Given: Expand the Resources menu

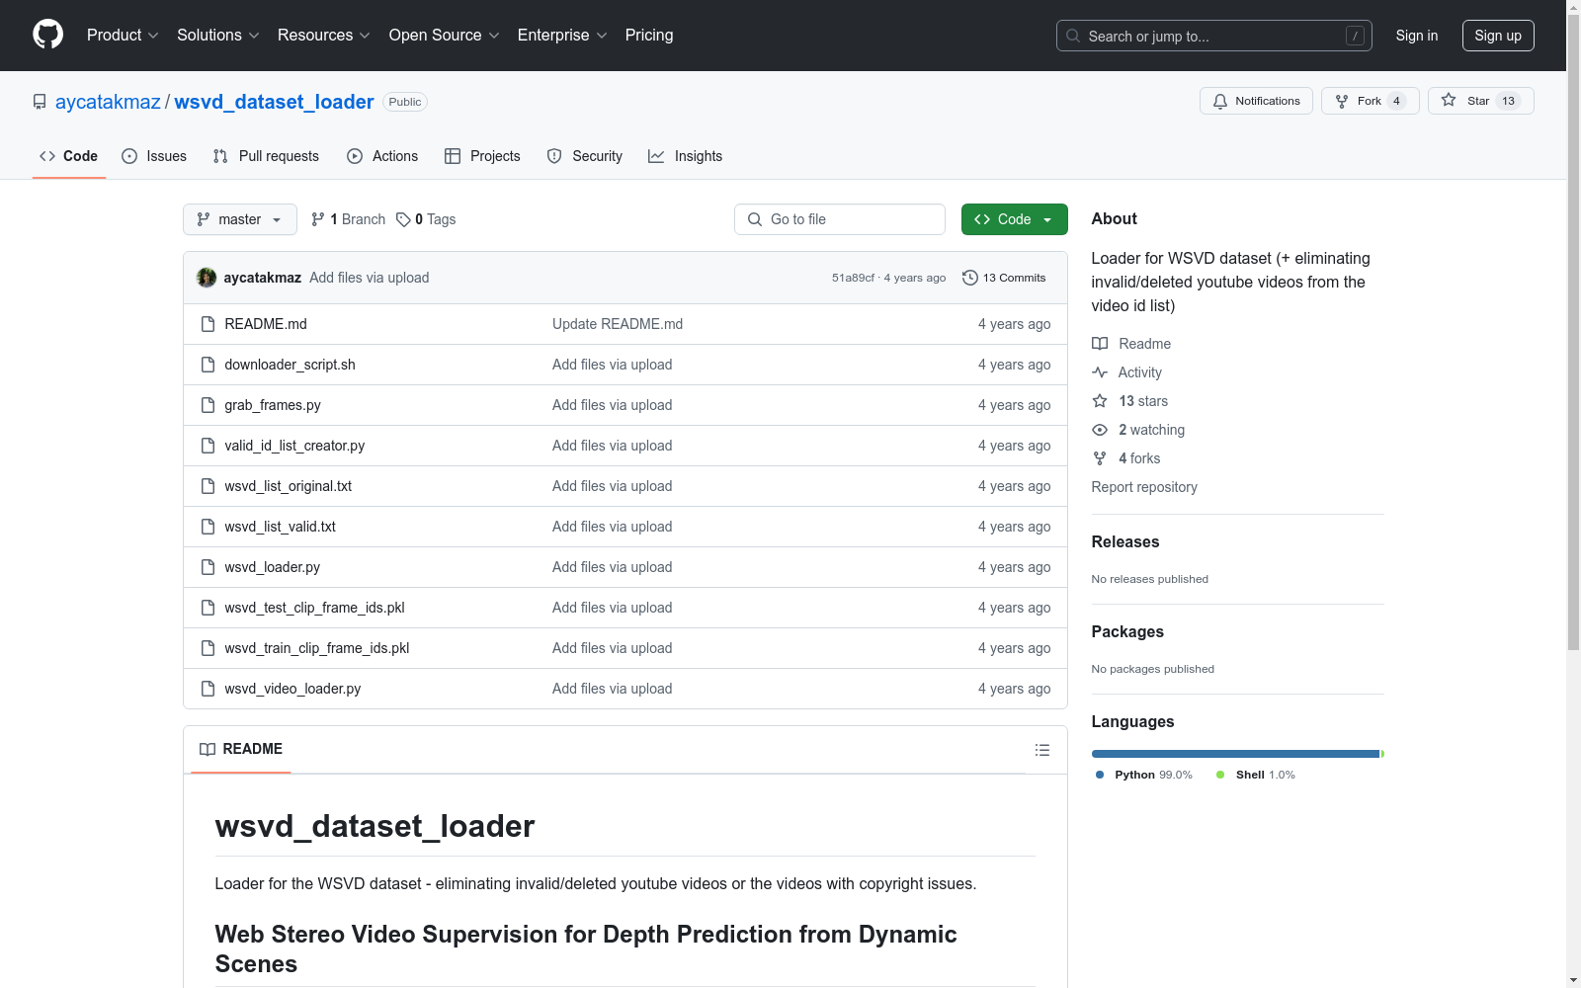Looking at the screenshot, I should coord(324,36).
